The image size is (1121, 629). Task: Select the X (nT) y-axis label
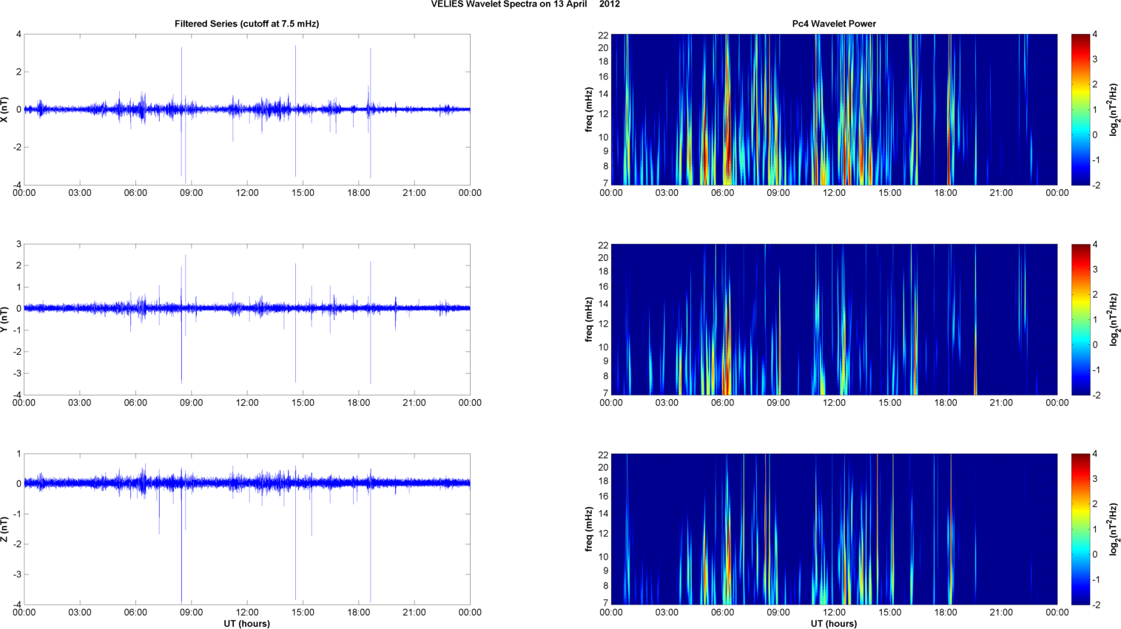5,109
